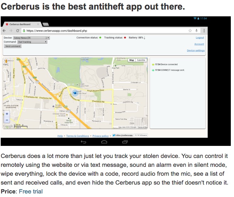This screenshot has width=234, height=197.
Task: Click red Tracking status indicator
Action: point(125,38)
